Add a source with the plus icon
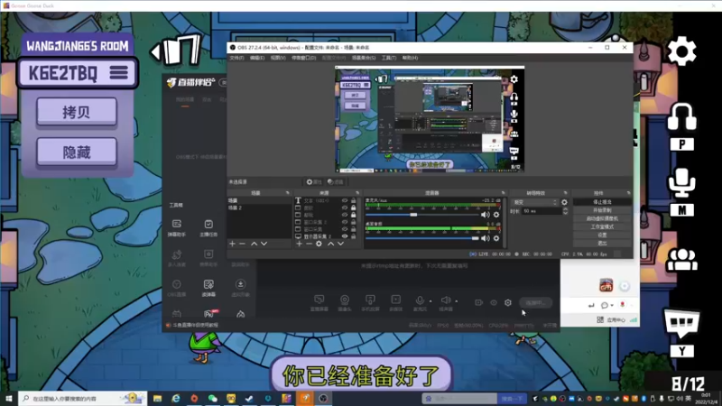Screen dimensions: 722x406 pos(300,244)
